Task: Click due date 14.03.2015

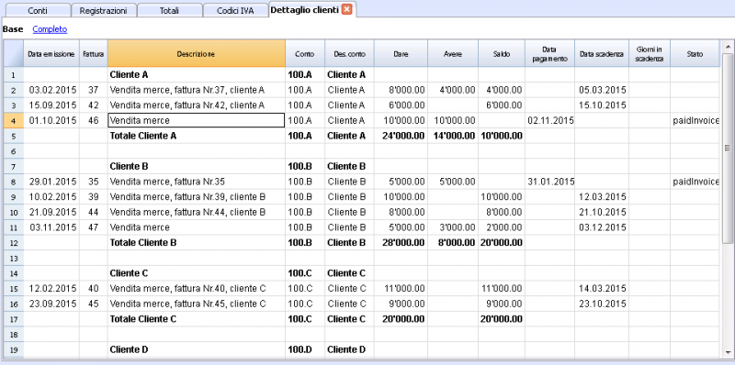Action: pyautogui.click(x=602, y=288)
